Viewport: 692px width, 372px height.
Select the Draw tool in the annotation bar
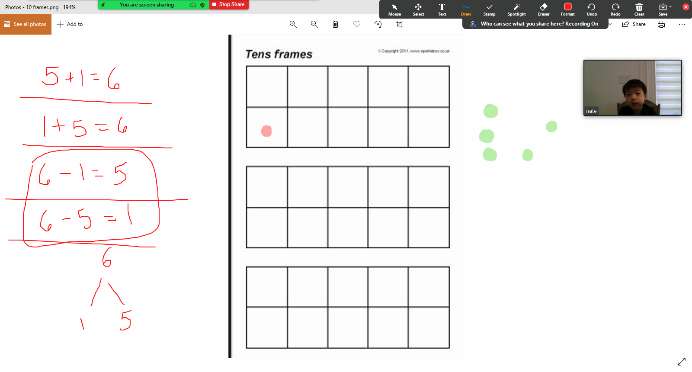466,9
